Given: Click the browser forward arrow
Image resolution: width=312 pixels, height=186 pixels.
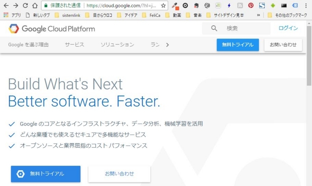Looking at the screenshot, I should pyautogui.click(x=16, y=5).
